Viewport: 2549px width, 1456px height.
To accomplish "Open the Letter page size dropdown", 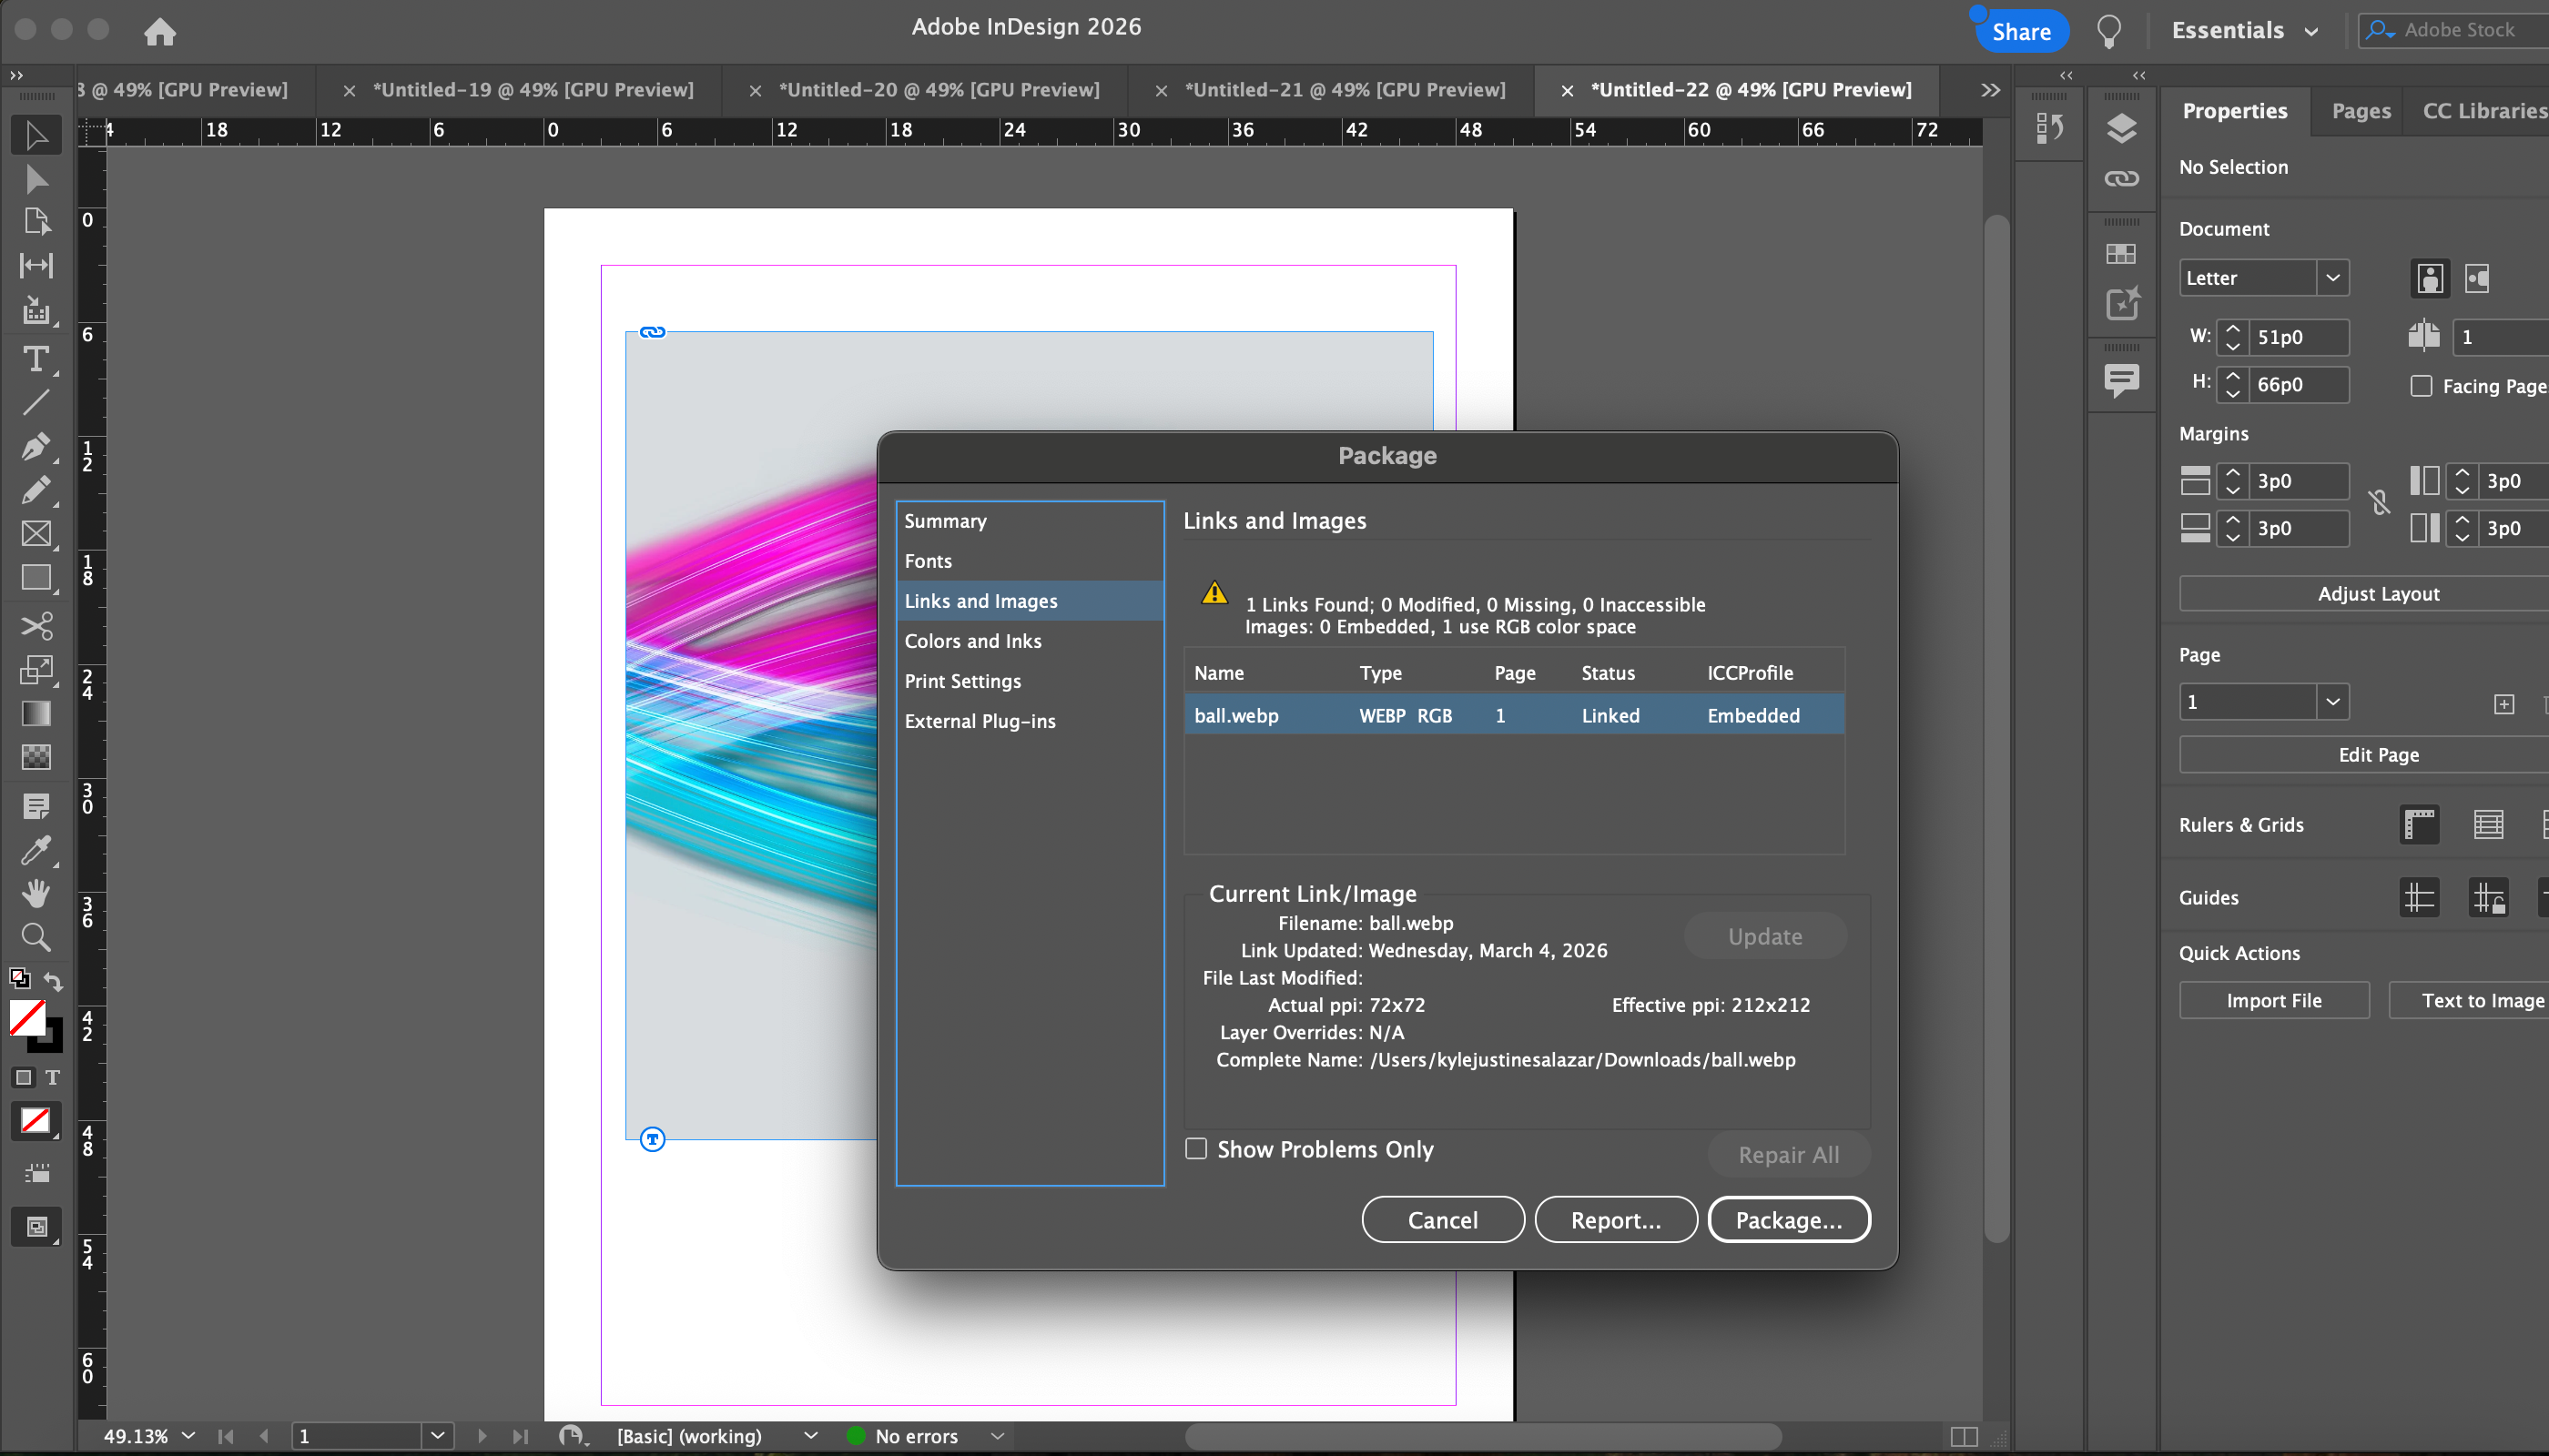I will point(2332,278).
